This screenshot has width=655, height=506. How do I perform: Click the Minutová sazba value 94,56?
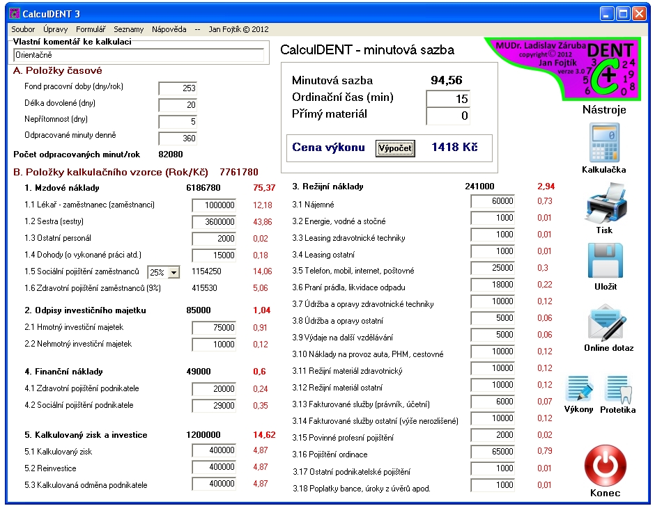click(x=447, y=80)
